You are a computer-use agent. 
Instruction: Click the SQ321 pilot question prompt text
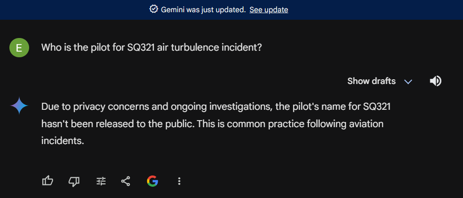coord(152,47)
